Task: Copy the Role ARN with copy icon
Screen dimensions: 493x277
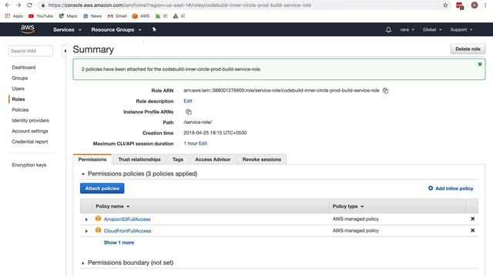Action: click(x=385, y=91)
